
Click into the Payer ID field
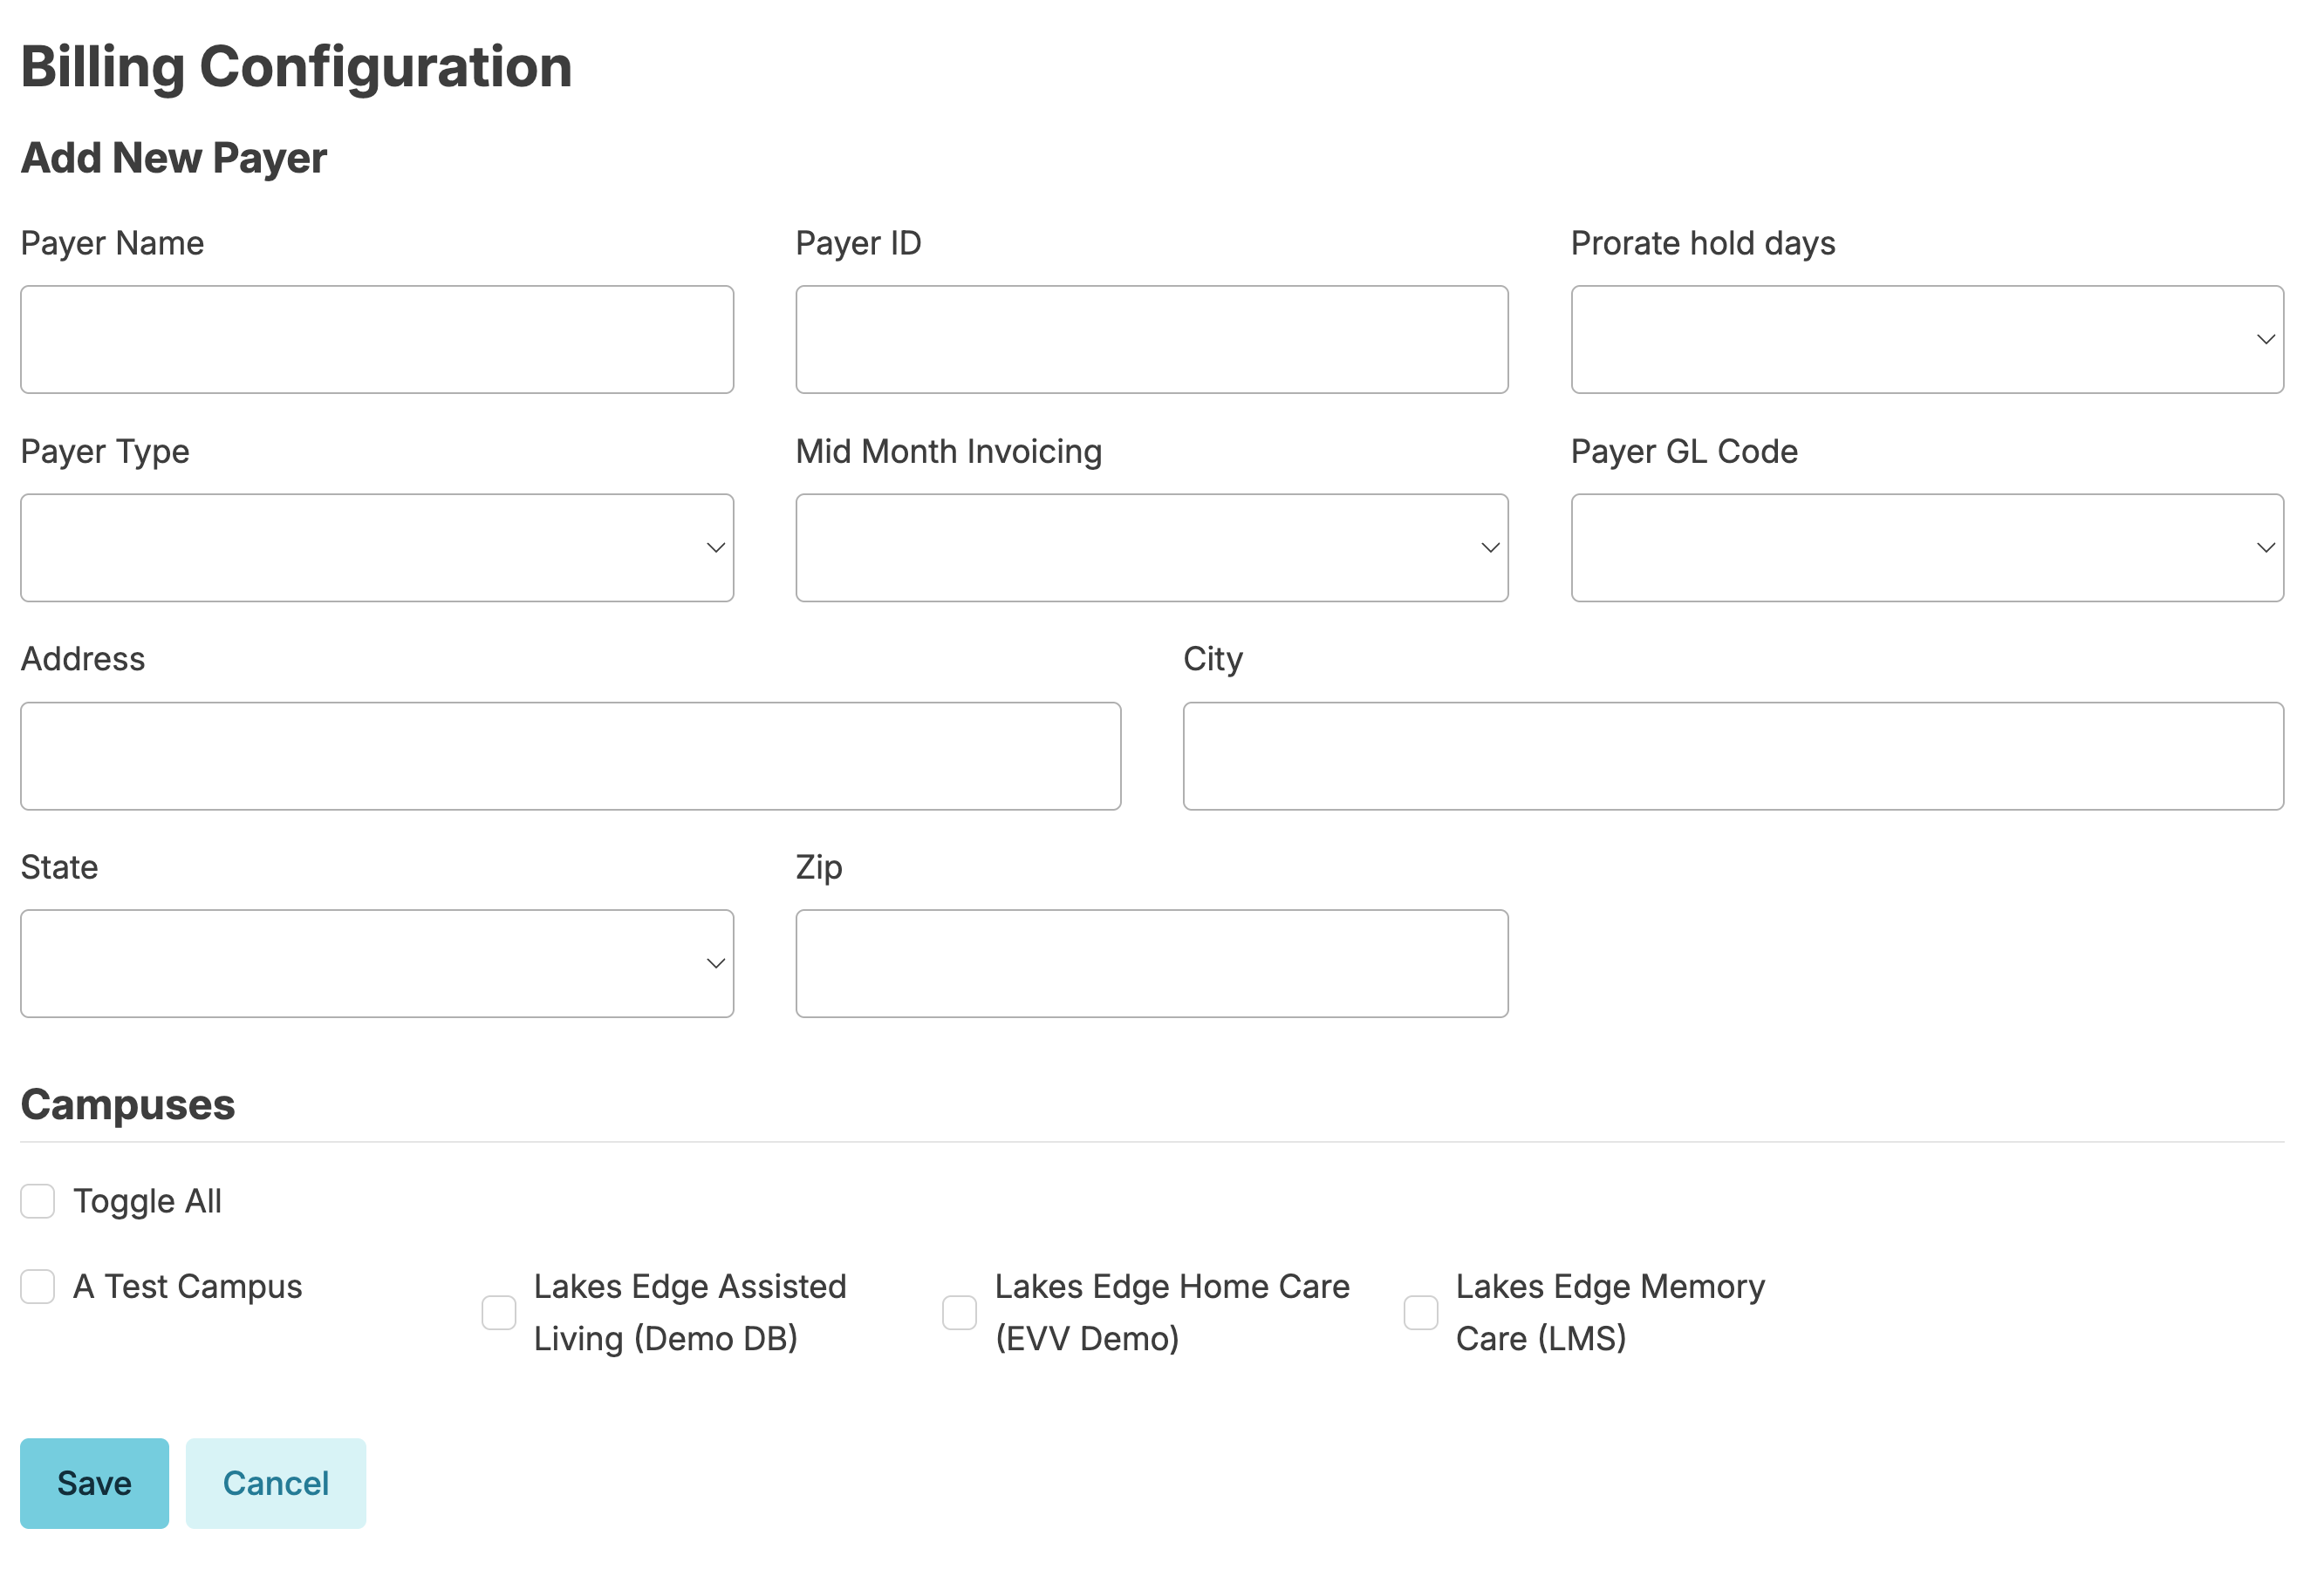click(x=1151, y=340)
